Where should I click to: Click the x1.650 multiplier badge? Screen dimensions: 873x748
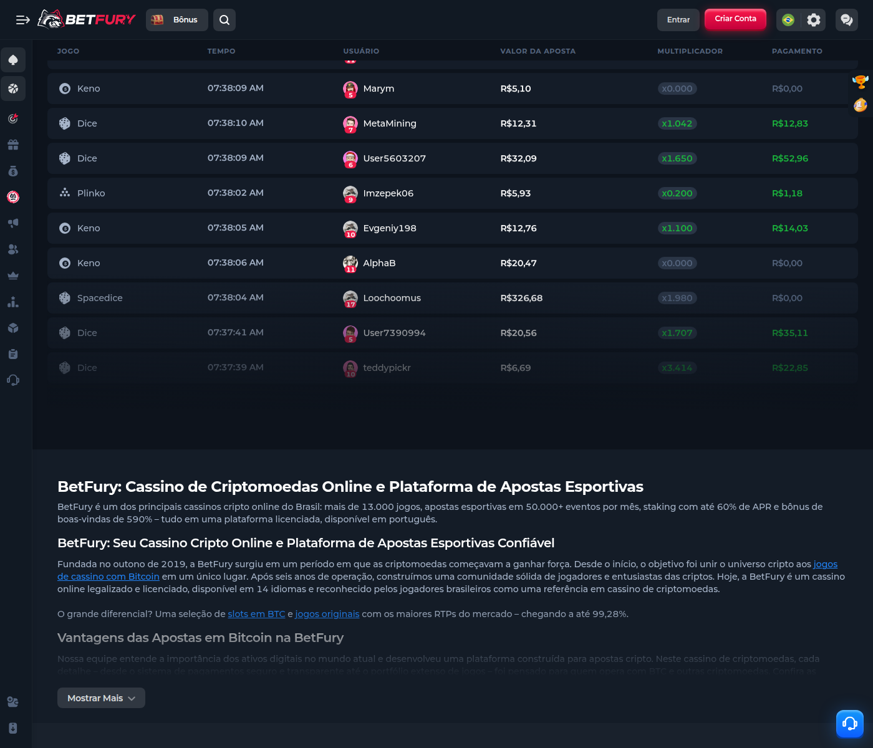677,158
